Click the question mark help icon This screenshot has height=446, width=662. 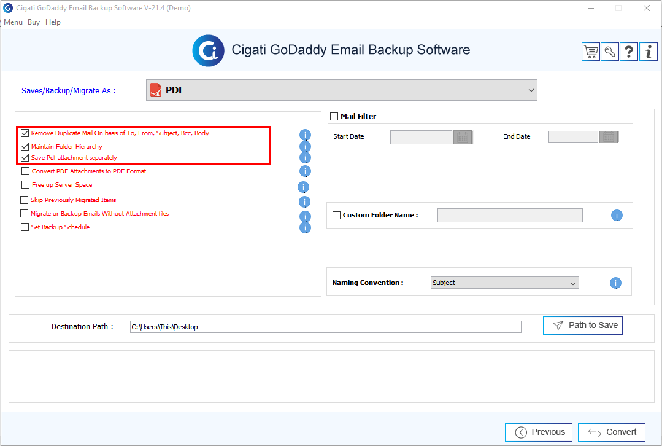coord(629,52)
